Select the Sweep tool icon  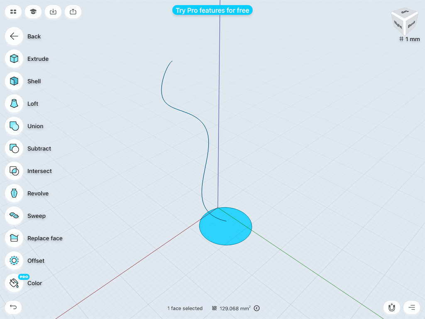14,216
